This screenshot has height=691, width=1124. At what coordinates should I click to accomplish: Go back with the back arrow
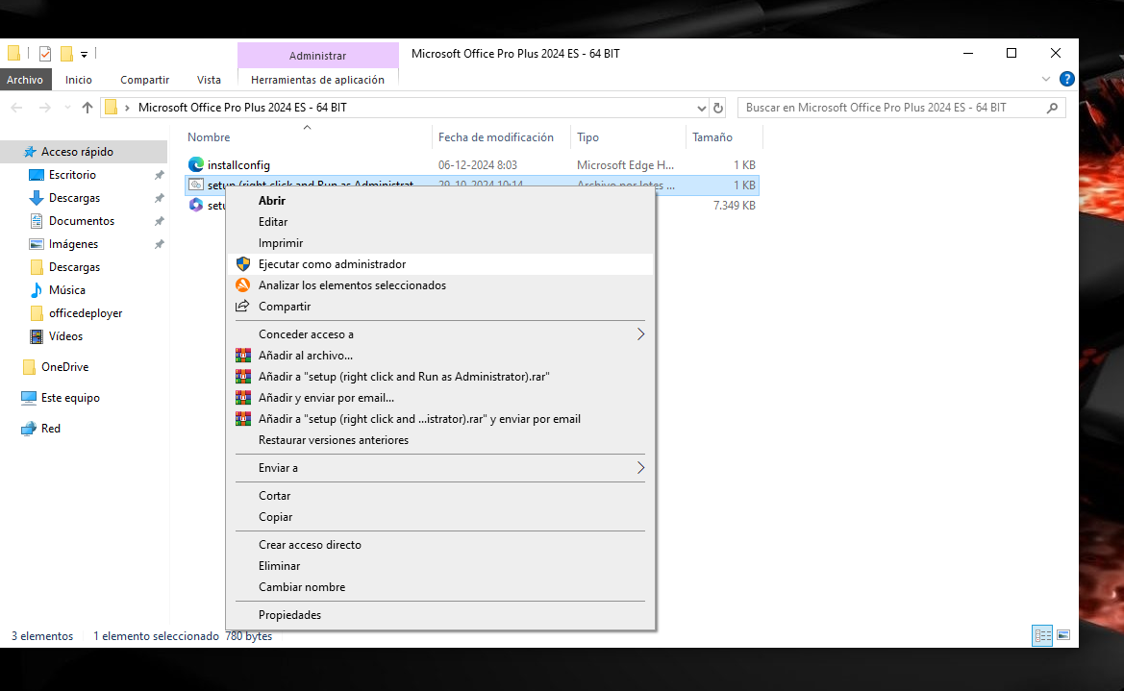(x=16, y=108)
